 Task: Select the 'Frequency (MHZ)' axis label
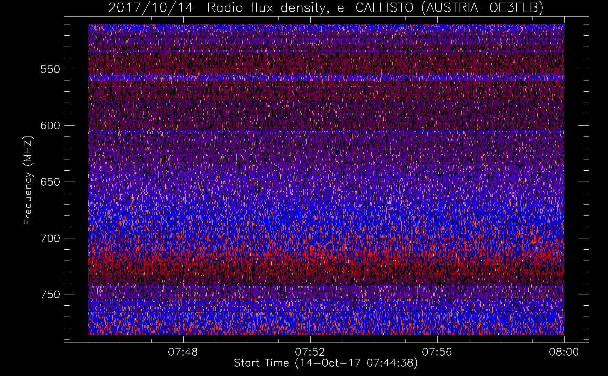(x=28, y=180)
